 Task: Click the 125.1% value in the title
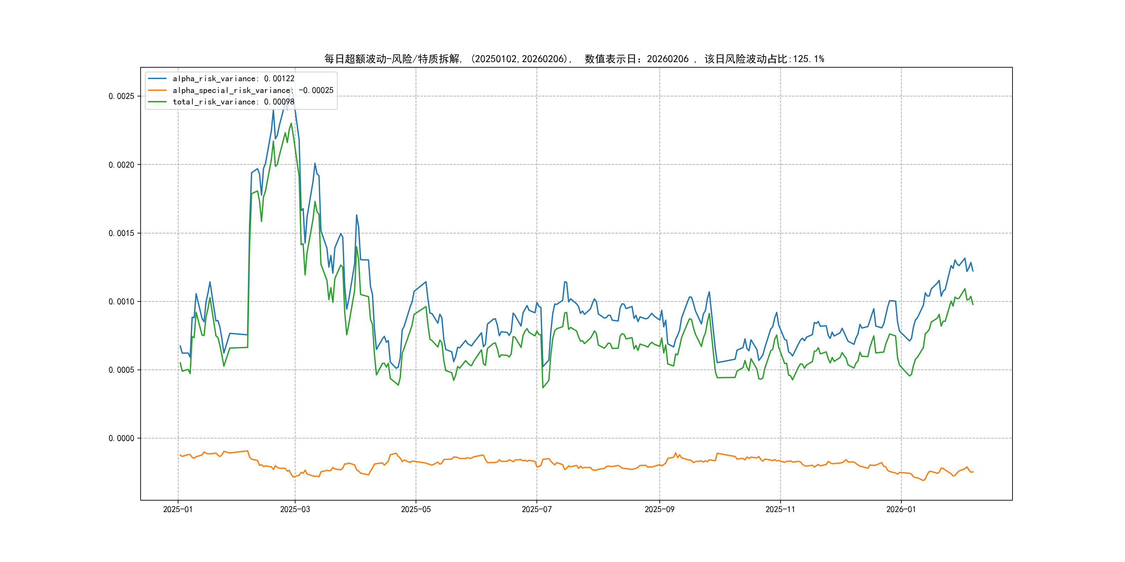[x=808, y=59]
